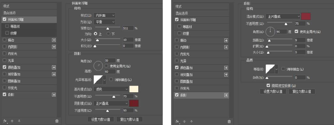Click 设置为默认值 button in left dialog
334x125 pixels.
(101, 119)
